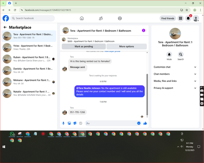Open Yiries conversation in Marketplace list
204x163 pixels.
[29, 48]
